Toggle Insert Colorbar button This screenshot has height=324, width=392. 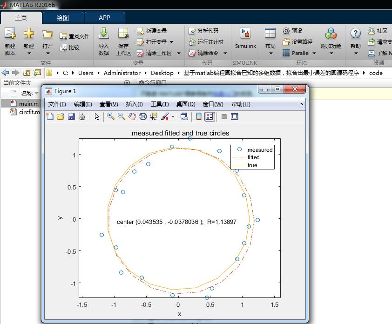click(199, 116)
